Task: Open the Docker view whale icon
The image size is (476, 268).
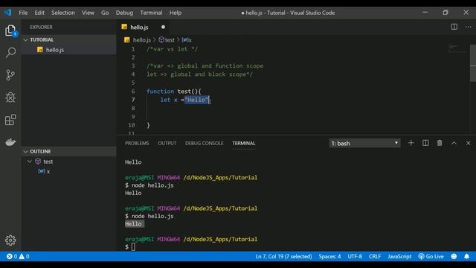Action: point(10,142)
